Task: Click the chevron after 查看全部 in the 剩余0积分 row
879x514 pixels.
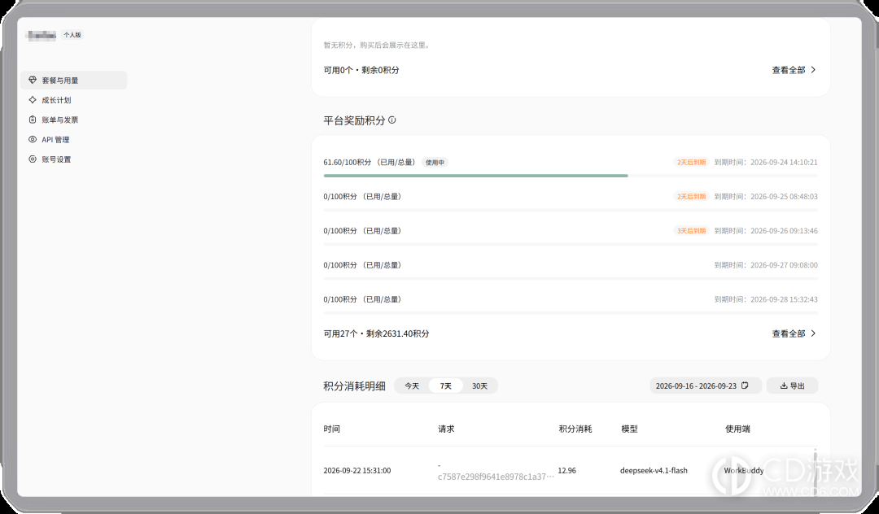Action: pos(813,70)
